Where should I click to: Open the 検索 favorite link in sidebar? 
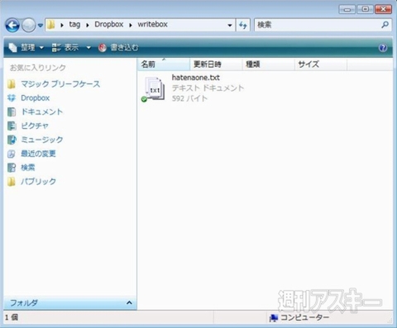pyautogui.click(x=28, y=168)
